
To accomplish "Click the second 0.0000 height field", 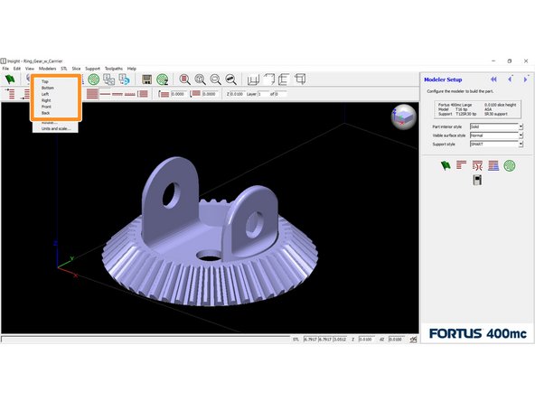I will click(x=211, y=94).
